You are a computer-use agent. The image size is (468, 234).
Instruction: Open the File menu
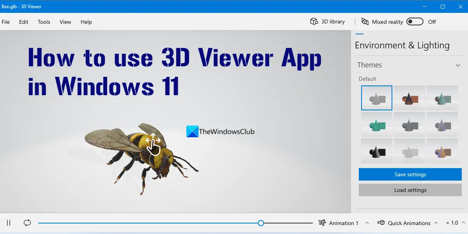point(6,22)
